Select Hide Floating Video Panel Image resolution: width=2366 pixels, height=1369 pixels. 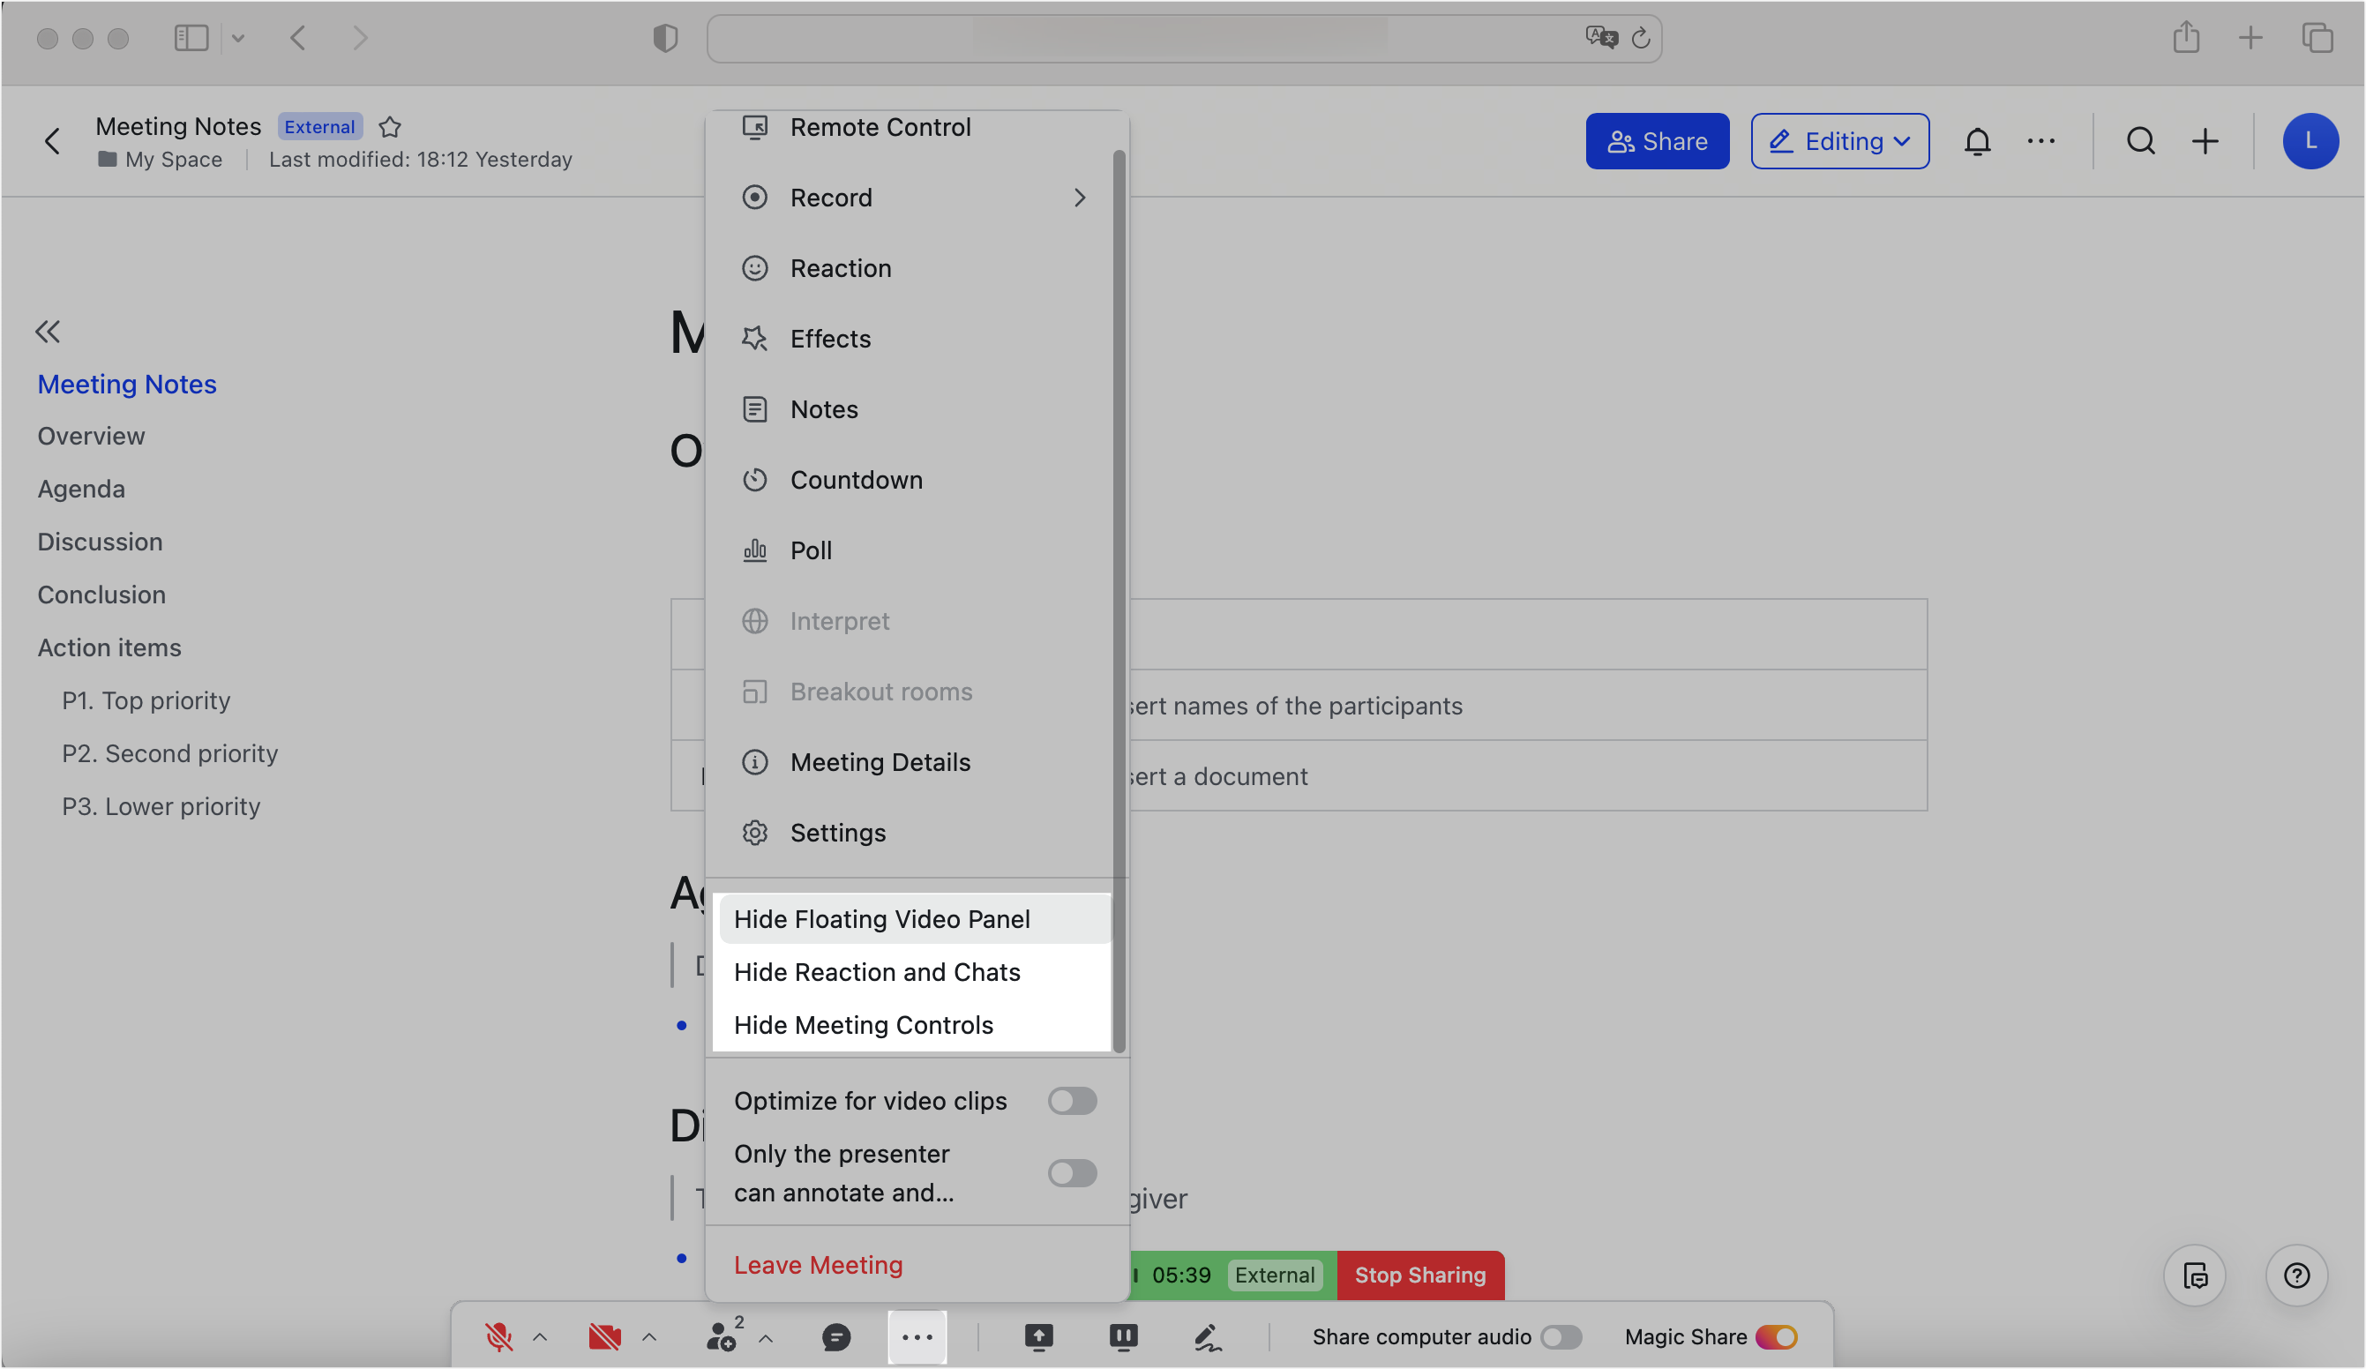coord(881,919)
